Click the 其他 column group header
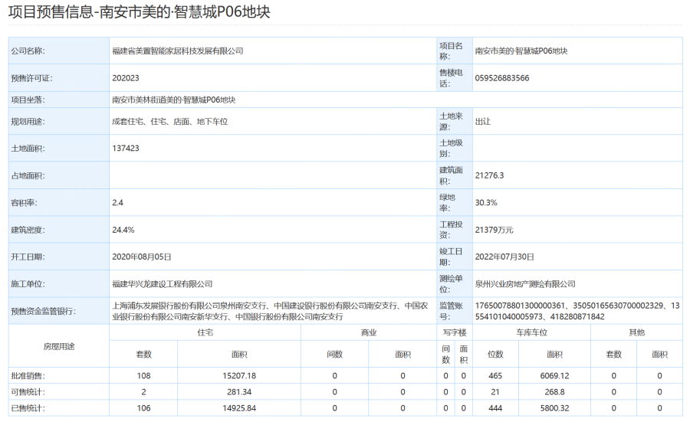Image resolution: width=690 pixels, height=422 pixels. (637, 332)
